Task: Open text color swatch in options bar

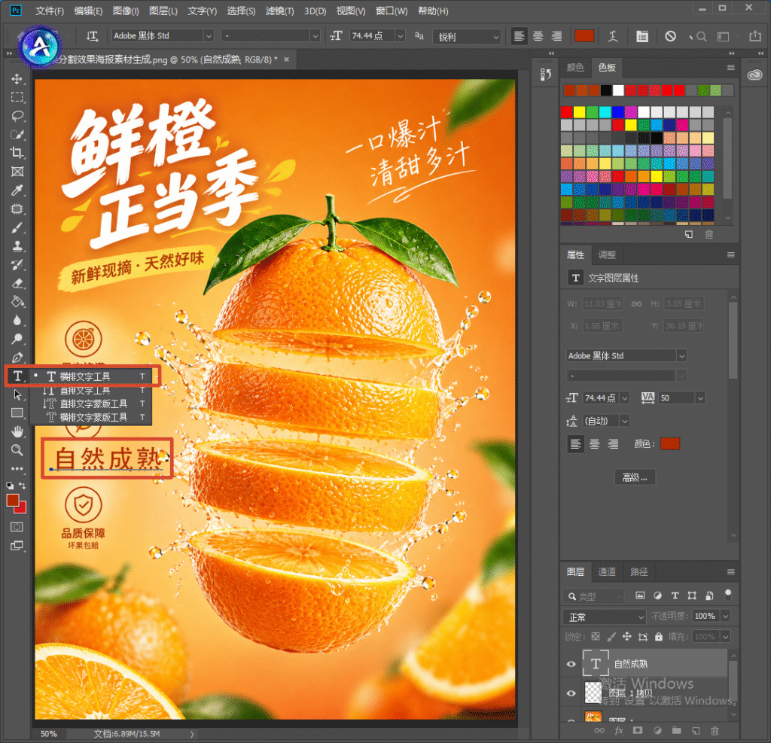Action: coord(584,36)
